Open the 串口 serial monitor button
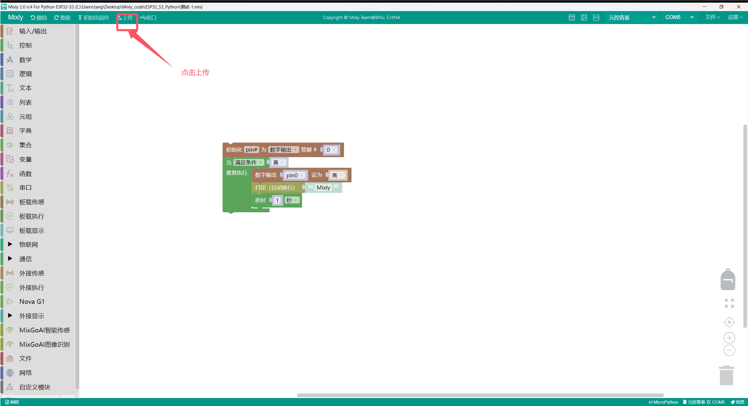 coord(148,17)
